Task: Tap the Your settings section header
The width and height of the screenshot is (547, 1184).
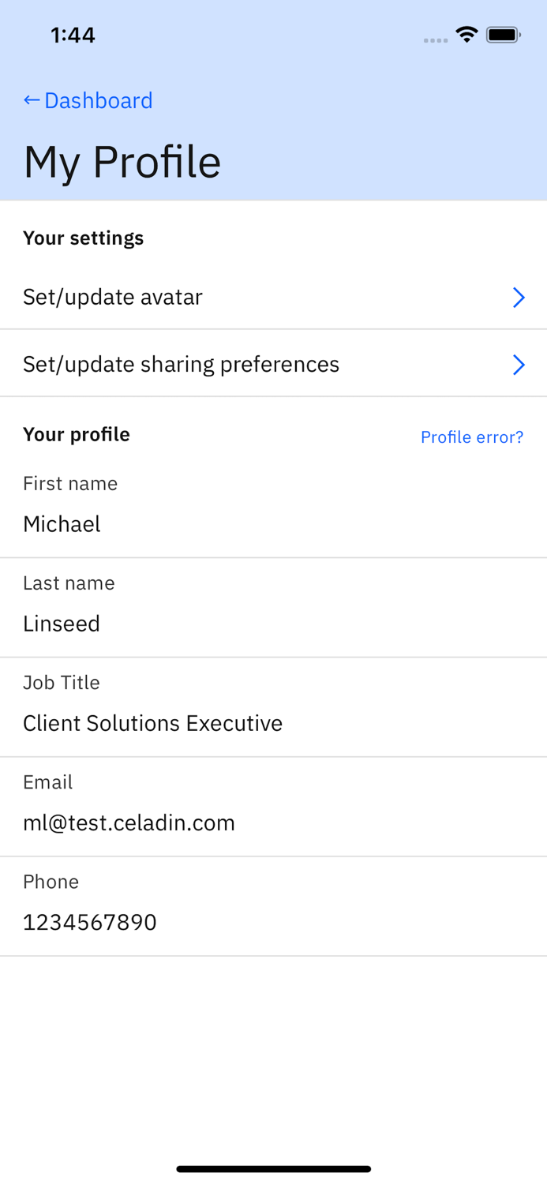Action: (x=83, y=238)
